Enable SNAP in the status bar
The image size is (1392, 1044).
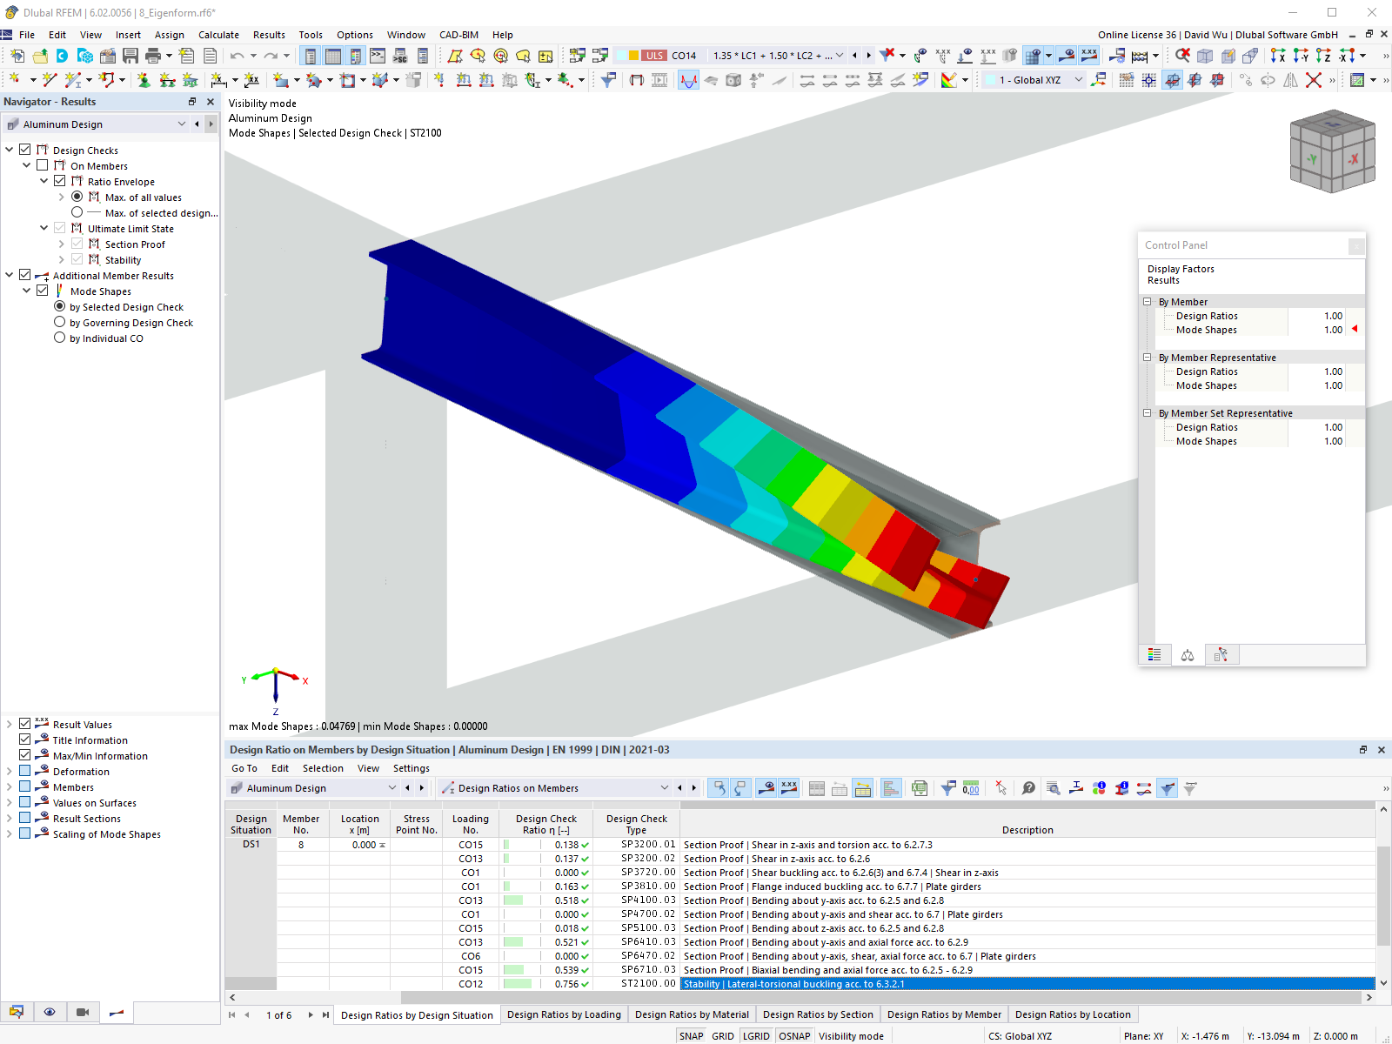coord(691,1036)
